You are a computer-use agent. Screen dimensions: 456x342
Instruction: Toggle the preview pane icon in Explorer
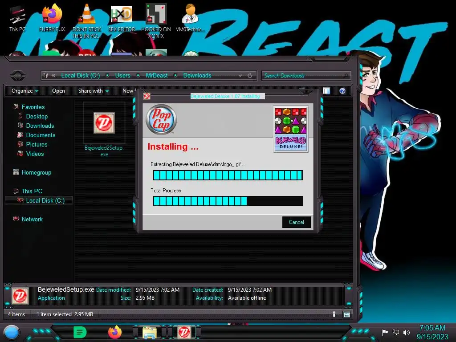(x=326, y=91)
